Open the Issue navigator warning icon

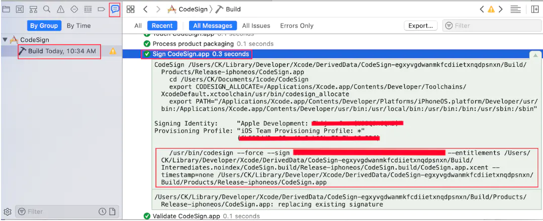[x=61, y=10]
